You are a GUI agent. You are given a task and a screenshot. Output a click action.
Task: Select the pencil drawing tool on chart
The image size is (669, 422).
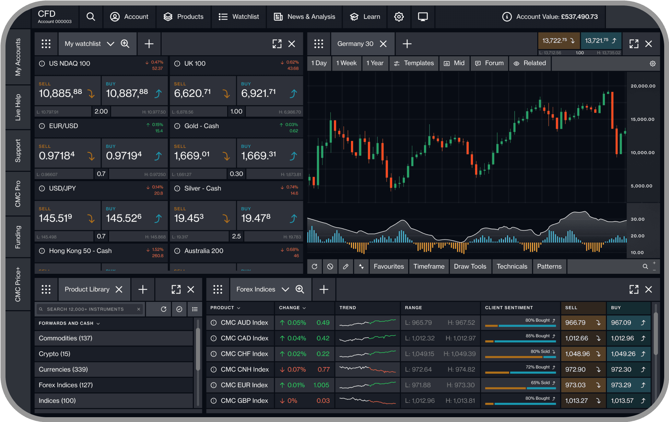345,266
